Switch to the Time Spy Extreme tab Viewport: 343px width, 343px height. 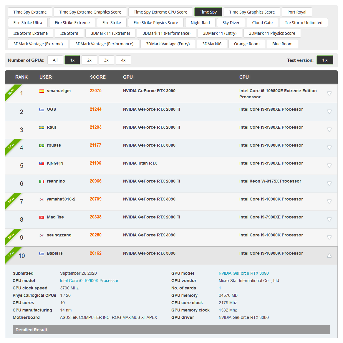pos(30,12)
